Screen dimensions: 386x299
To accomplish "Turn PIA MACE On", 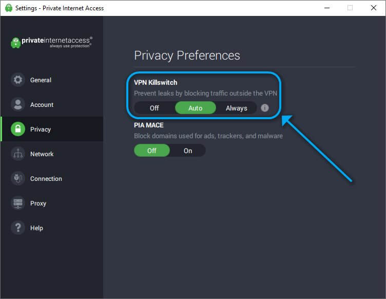I will tap(188, 151).
